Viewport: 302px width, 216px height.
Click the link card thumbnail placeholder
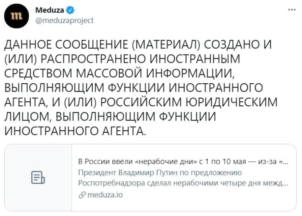pos(38,177)
